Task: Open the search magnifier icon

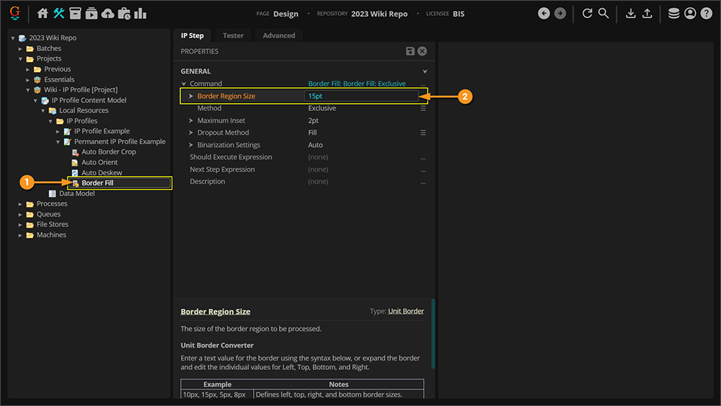Action: coord(603,14)
